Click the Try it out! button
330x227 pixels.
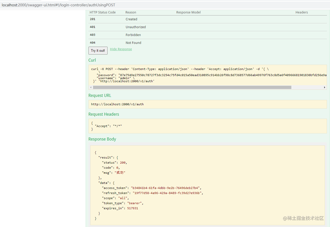coord(98,50)
